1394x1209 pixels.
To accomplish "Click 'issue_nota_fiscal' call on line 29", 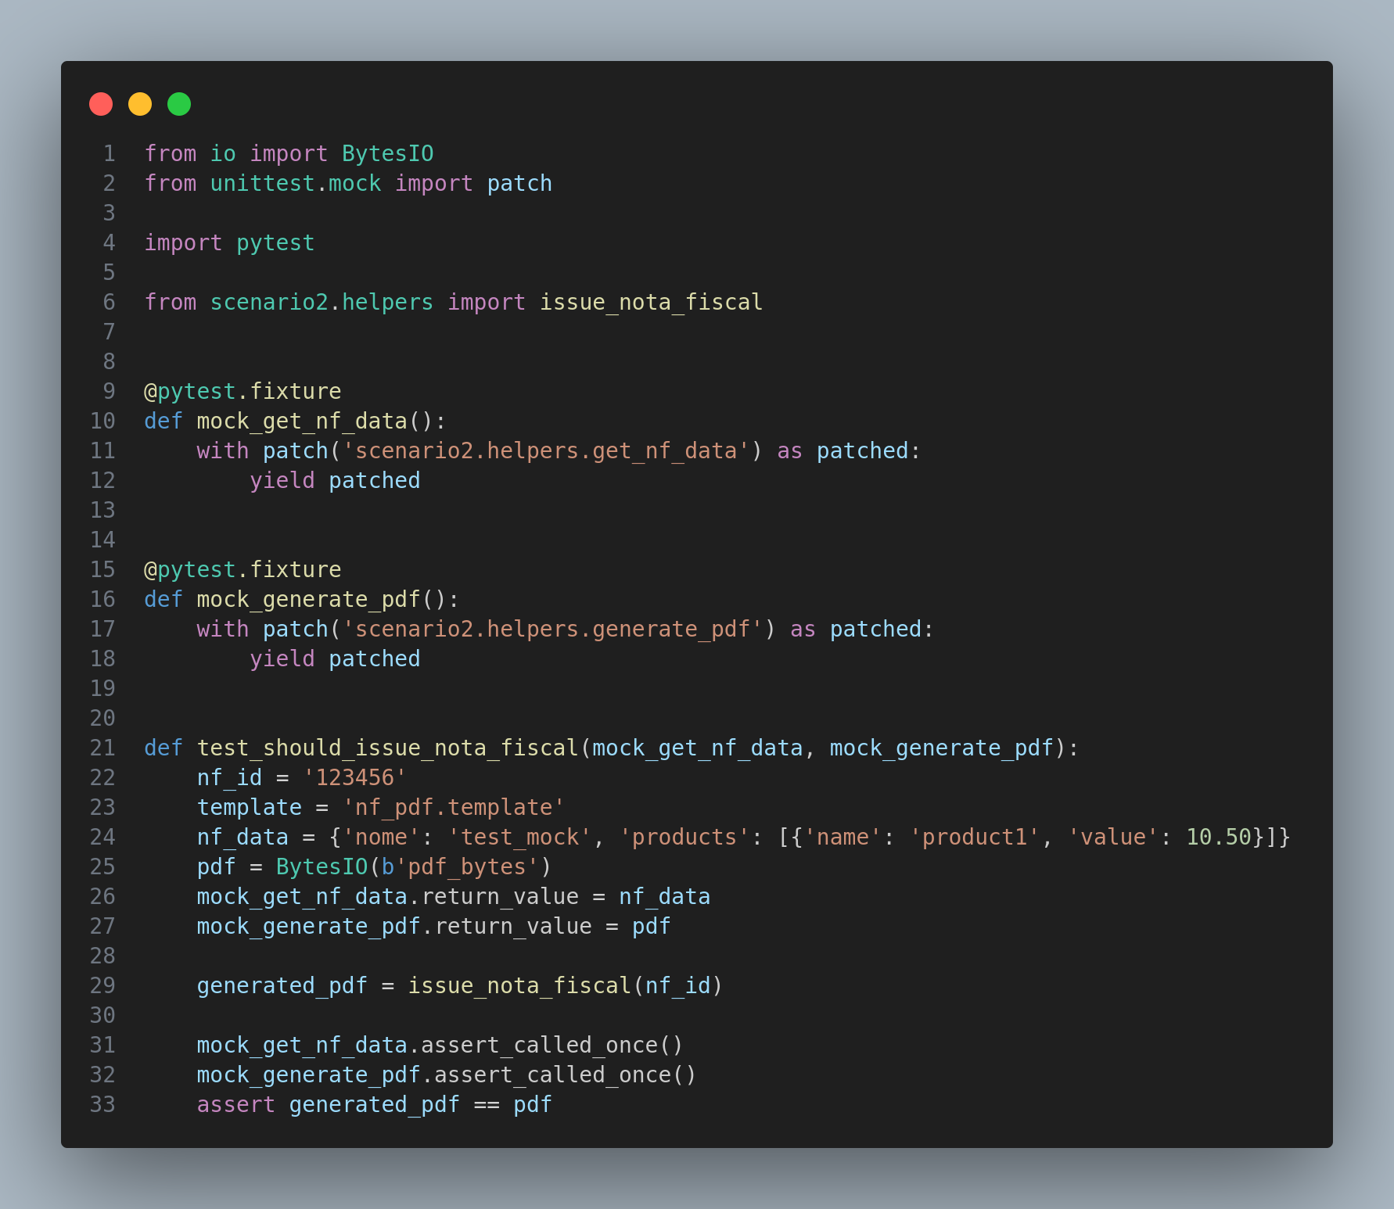I will [519, 985].
